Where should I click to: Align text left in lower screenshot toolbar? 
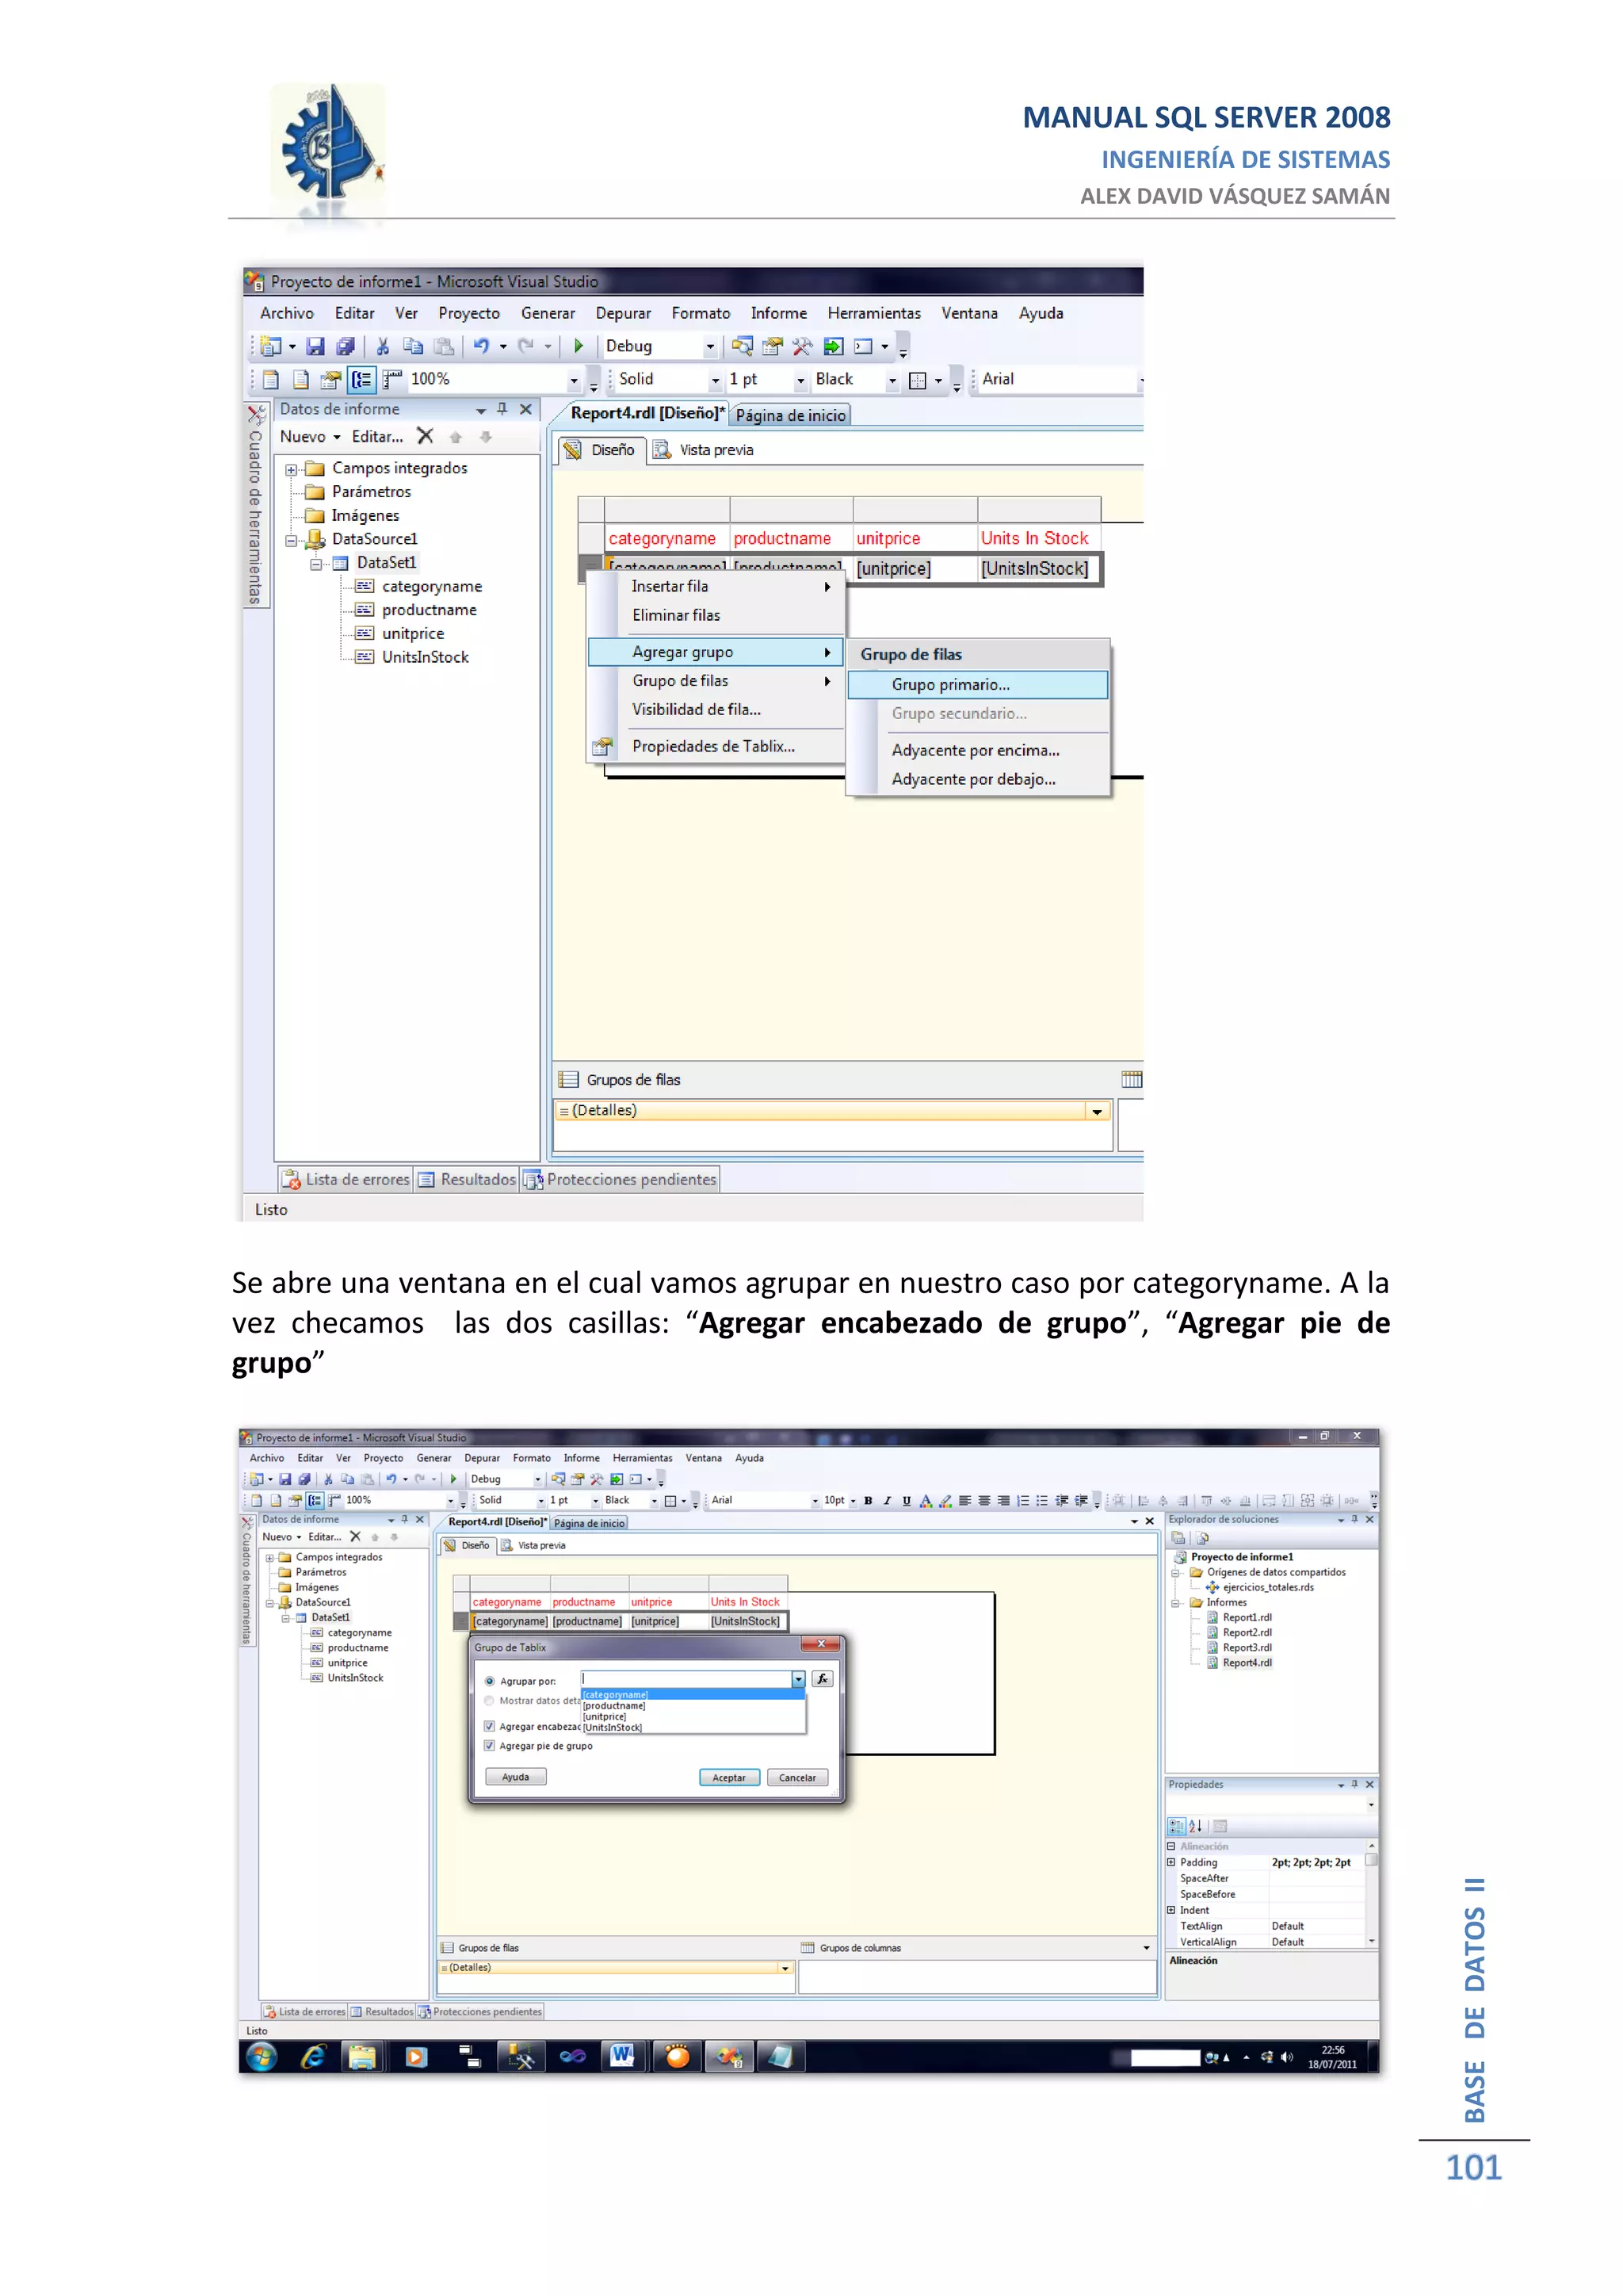[x=964, y=1500]
